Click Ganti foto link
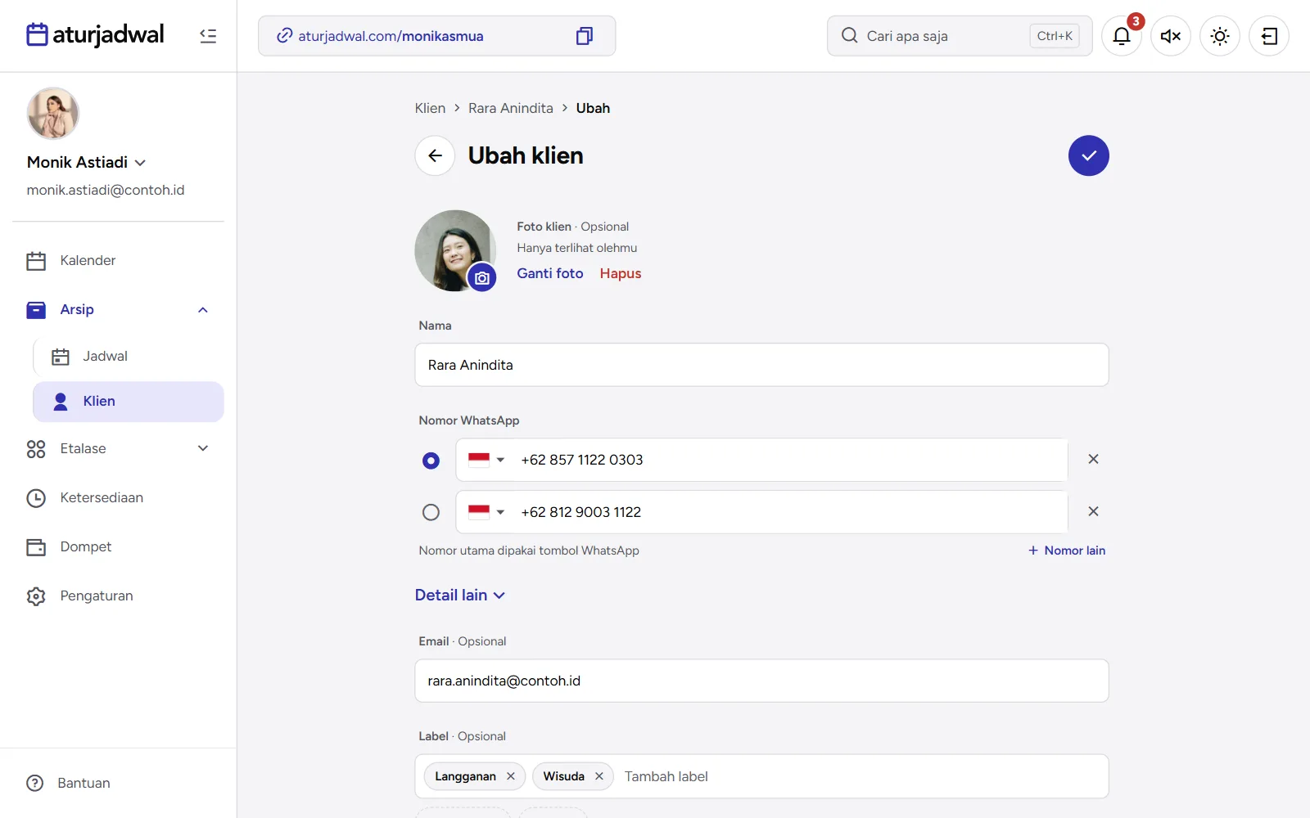The image size is (1310, 818). tap(550, 273)
